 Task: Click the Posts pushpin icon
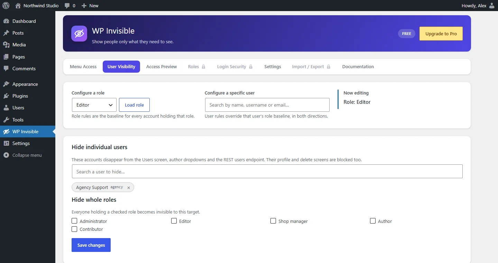coord(6,33)
